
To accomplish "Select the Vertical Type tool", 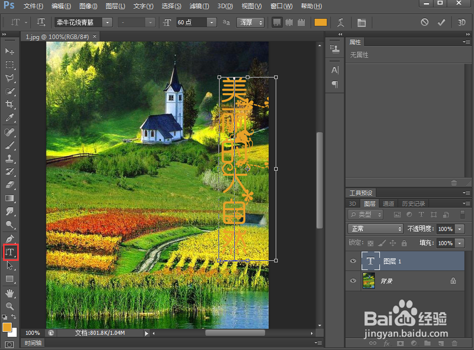I will coord(11,252).
